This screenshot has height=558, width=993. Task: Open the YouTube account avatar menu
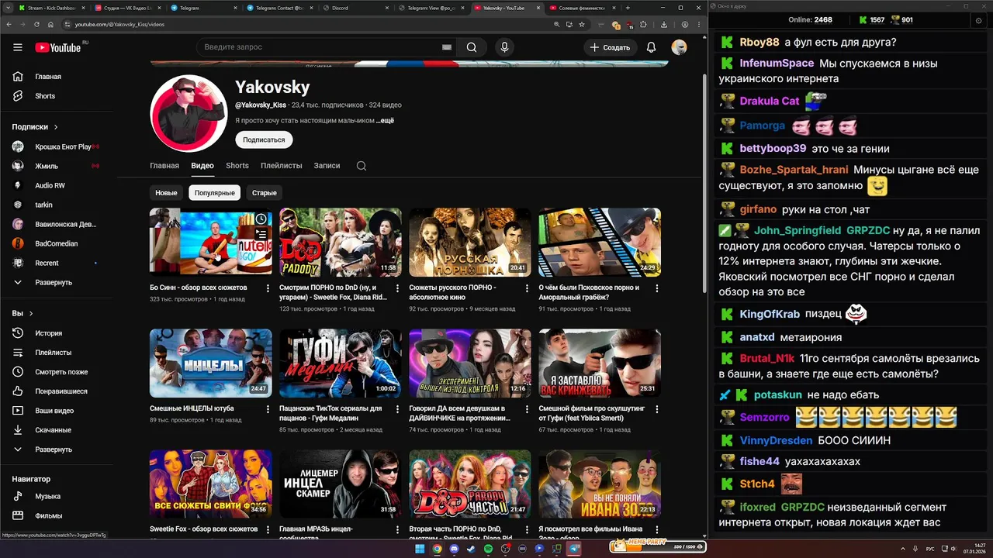679,47
